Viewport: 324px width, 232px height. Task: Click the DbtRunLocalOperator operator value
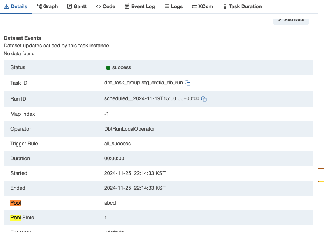coord(129,129)
